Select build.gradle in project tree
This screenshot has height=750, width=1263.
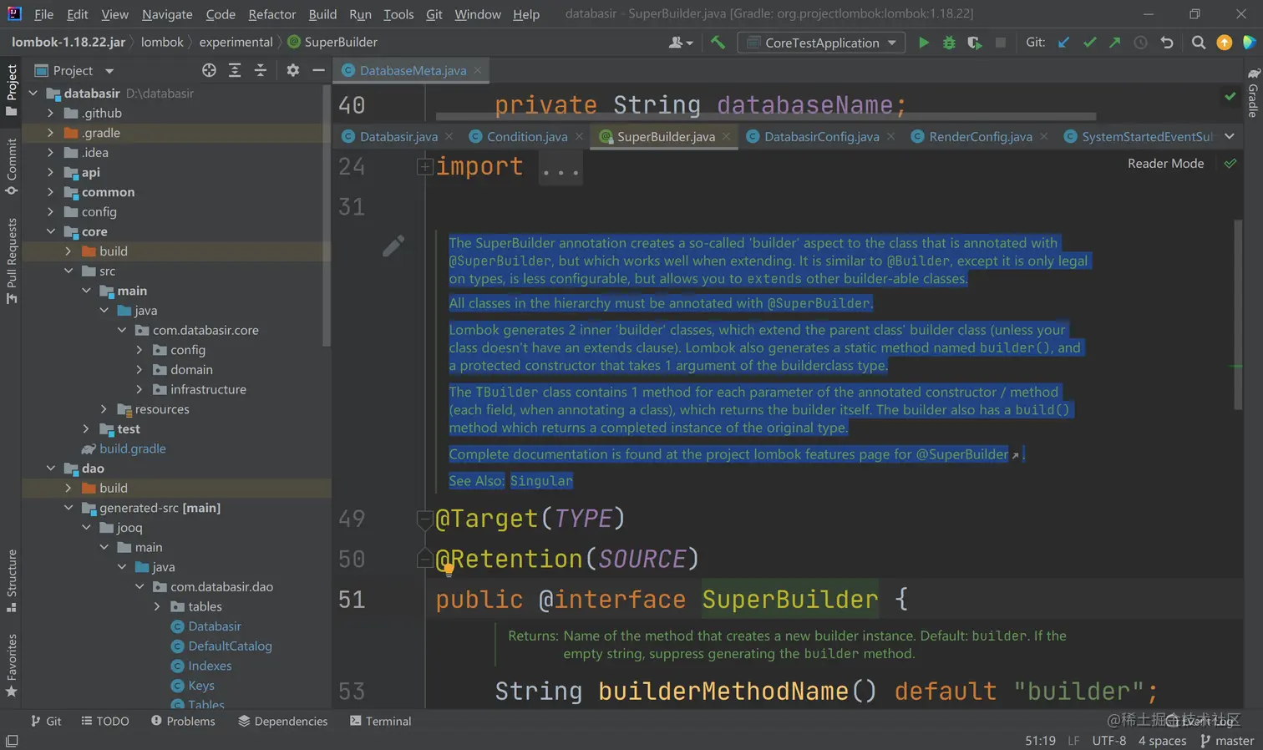[x=132, y=448]
